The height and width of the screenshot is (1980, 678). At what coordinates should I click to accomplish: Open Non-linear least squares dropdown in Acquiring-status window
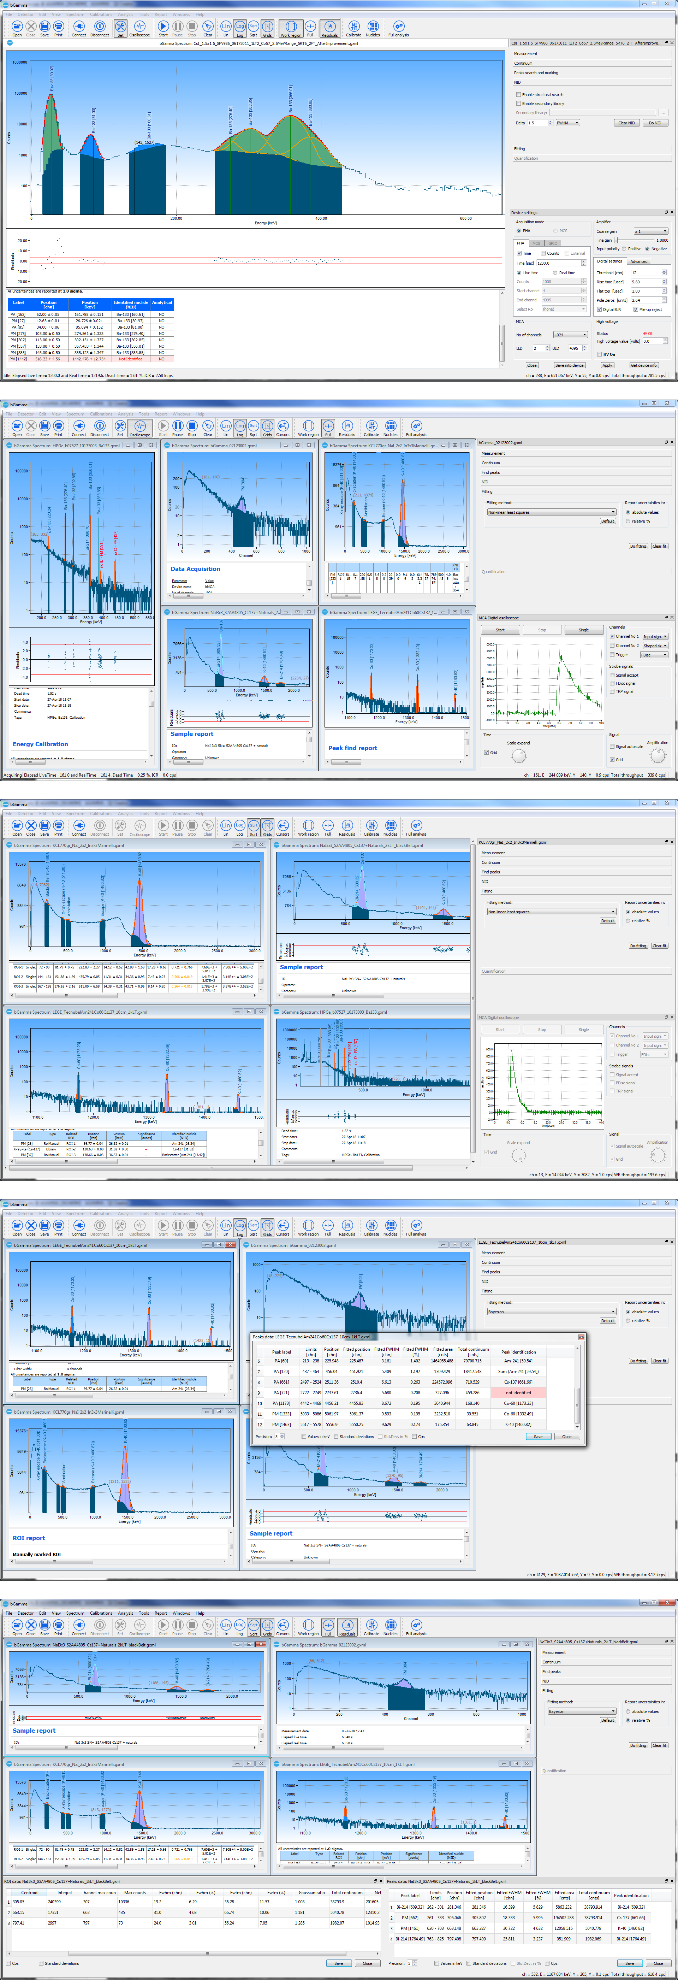pyautogui.click(x=551, y=512)
